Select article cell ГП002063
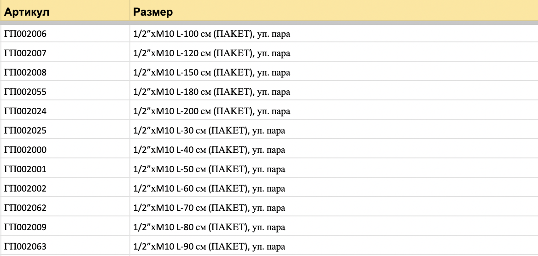 tap(25, 246)
